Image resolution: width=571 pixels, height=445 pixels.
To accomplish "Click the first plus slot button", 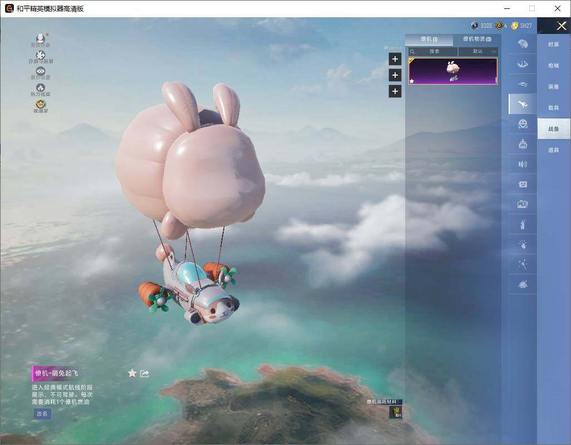I will pyautogui.click(x=395, y=59).
